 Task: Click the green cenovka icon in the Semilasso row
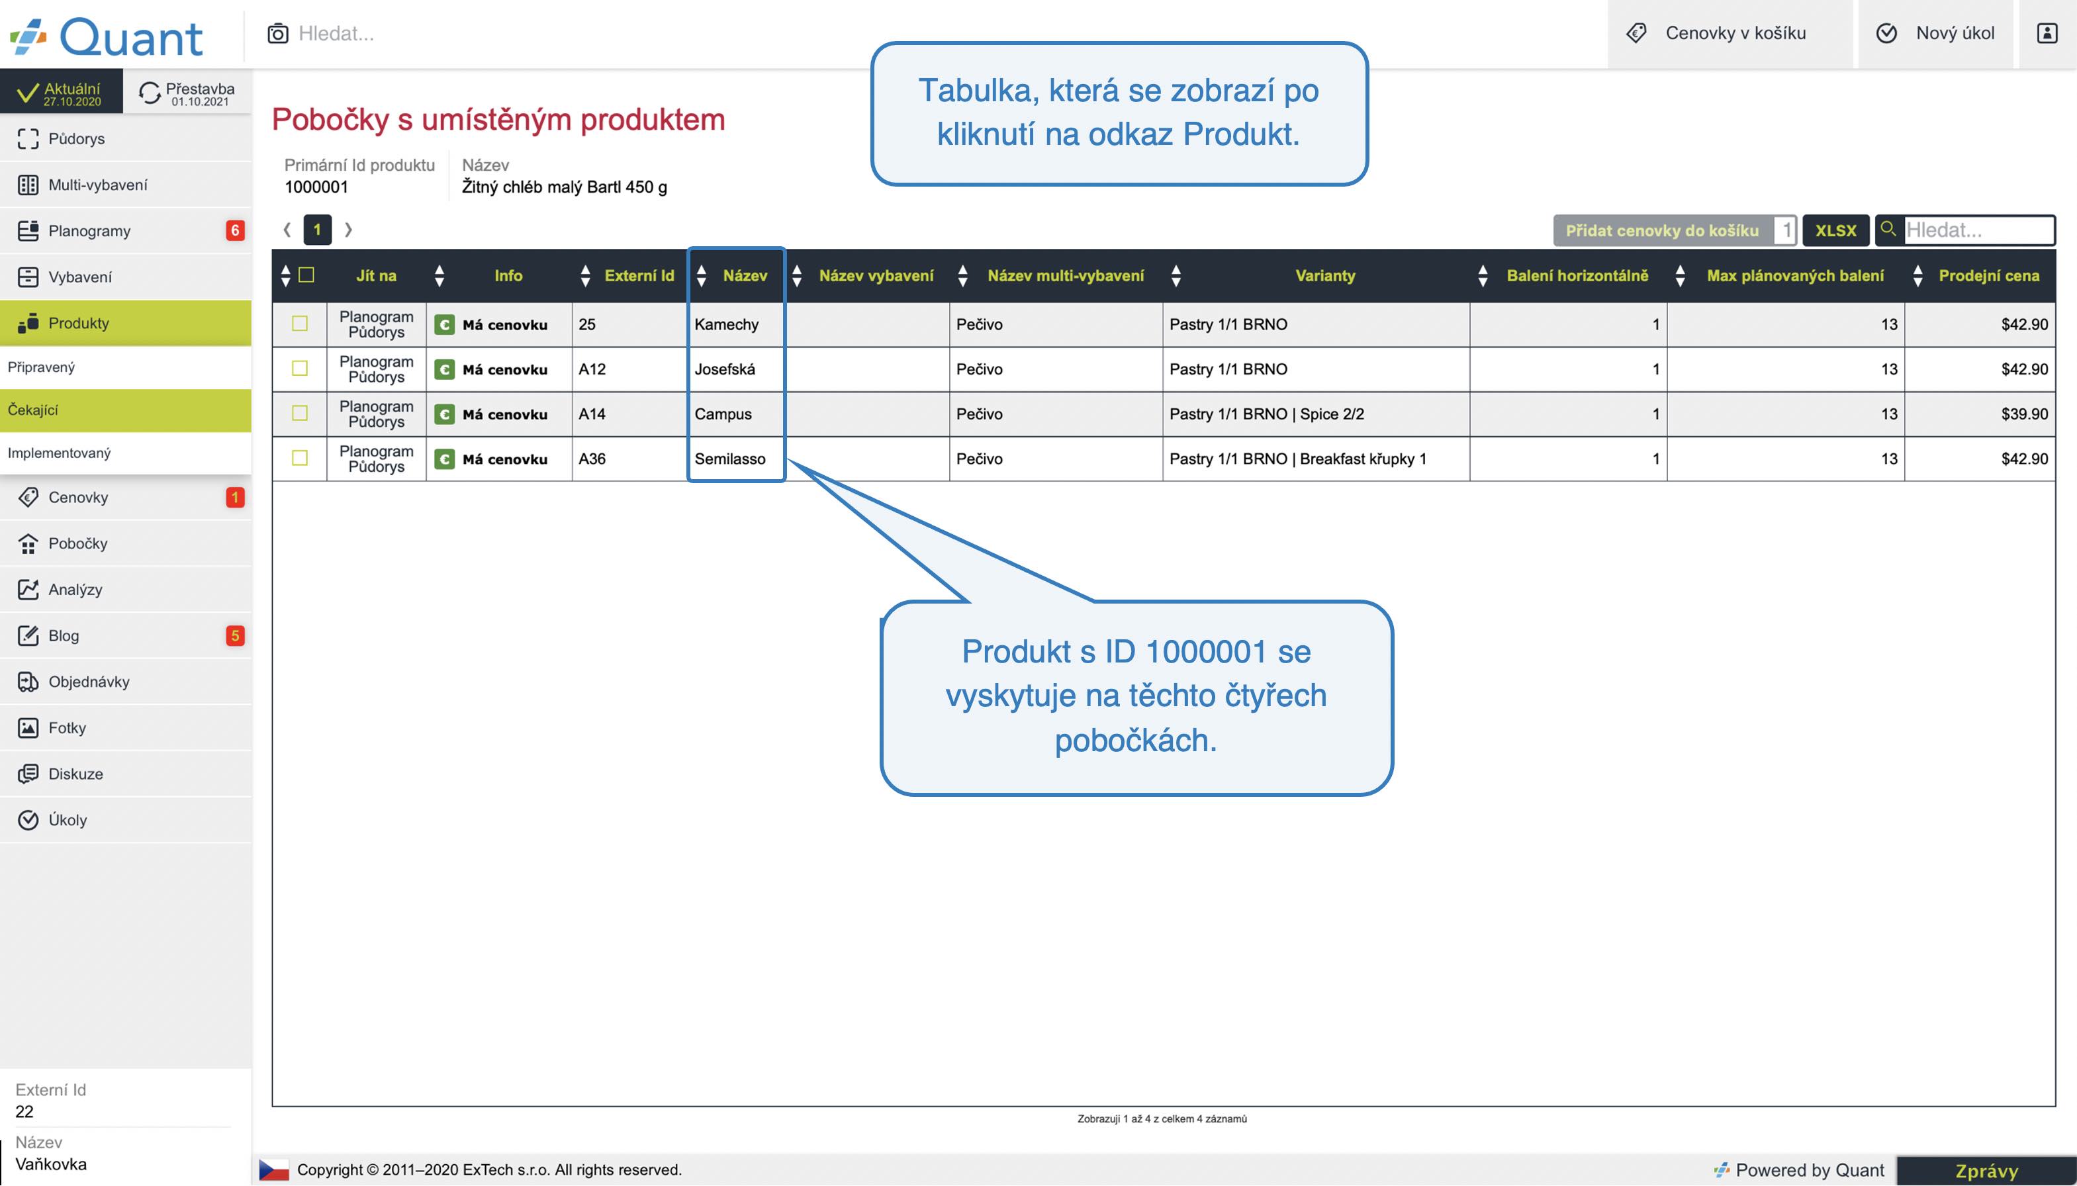444,459
